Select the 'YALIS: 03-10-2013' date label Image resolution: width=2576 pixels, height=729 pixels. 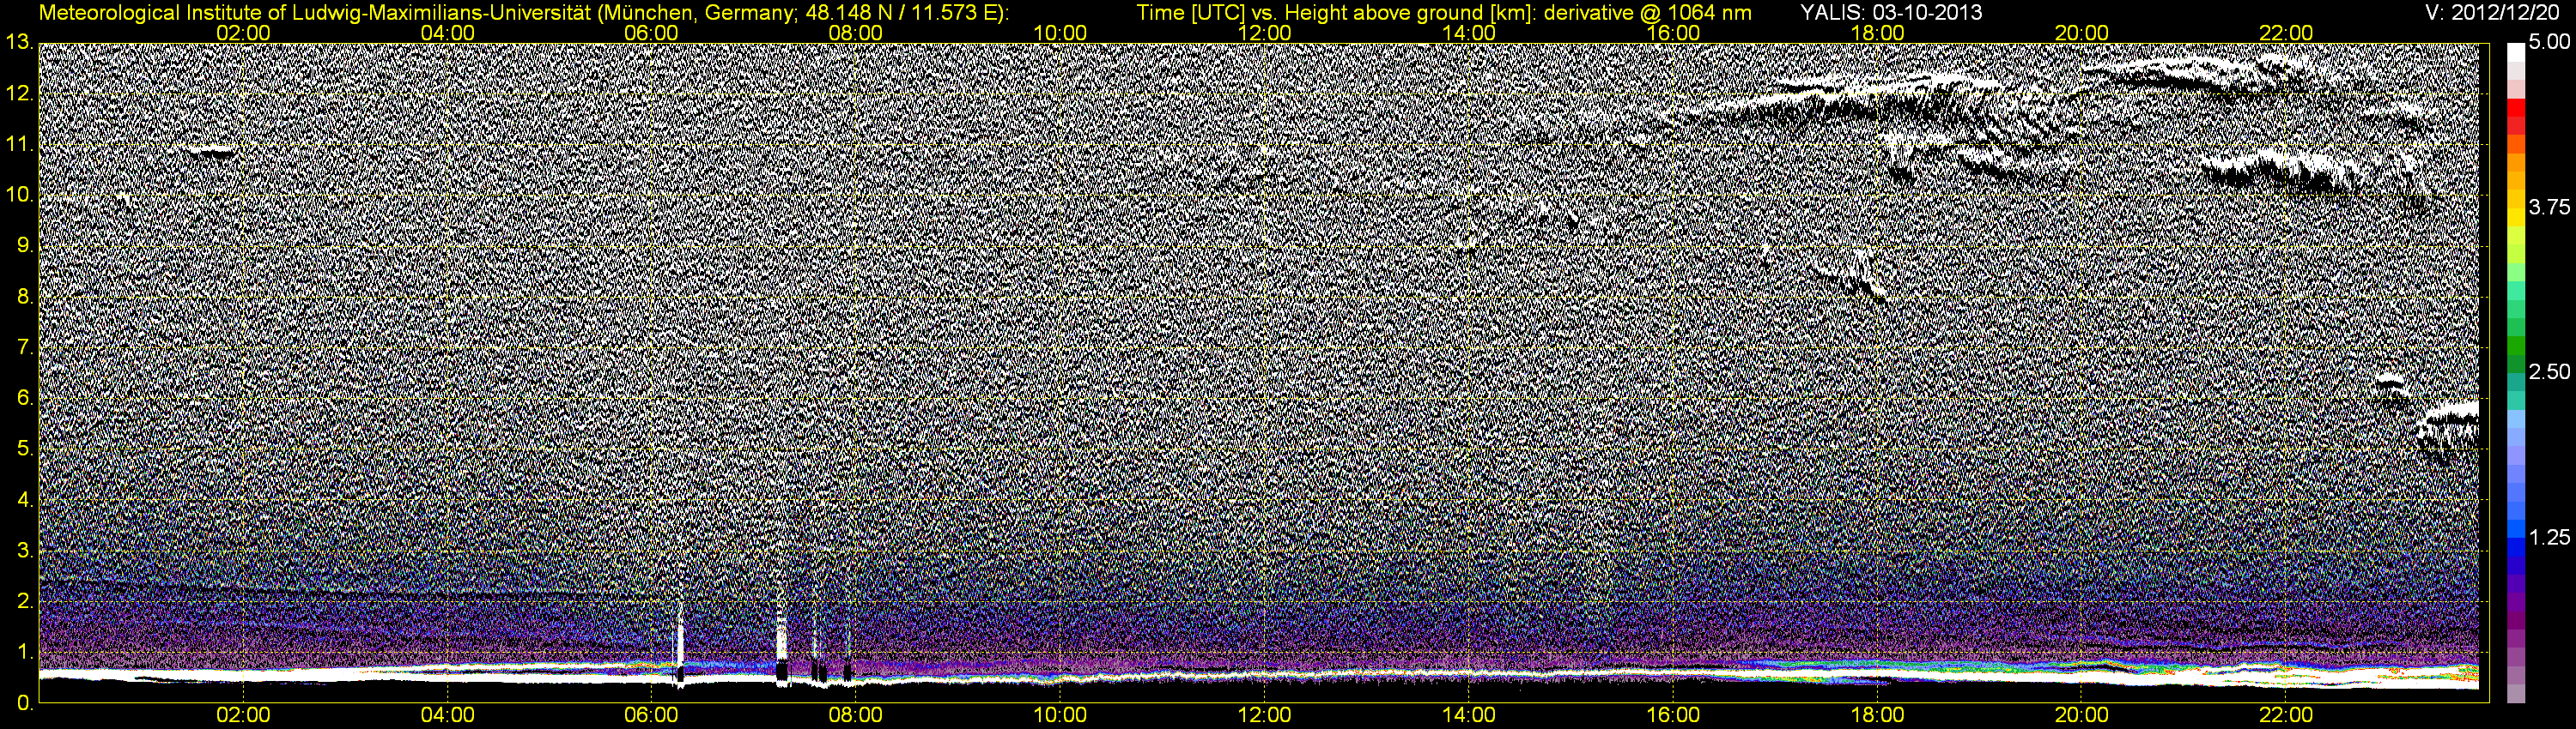[x=1891, y=13]
